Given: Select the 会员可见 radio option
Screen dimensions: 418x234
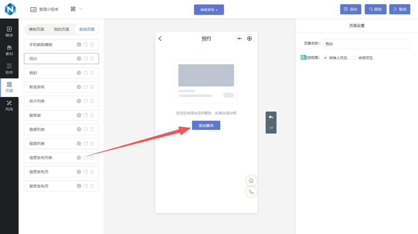Looking at the screenshot, I should click(355, 58).
